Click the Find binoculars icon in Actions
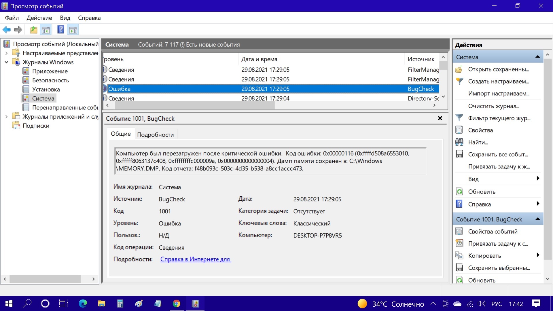Image resolution: width=553 pixels, height=311 pixels. [x=459, y=142]
